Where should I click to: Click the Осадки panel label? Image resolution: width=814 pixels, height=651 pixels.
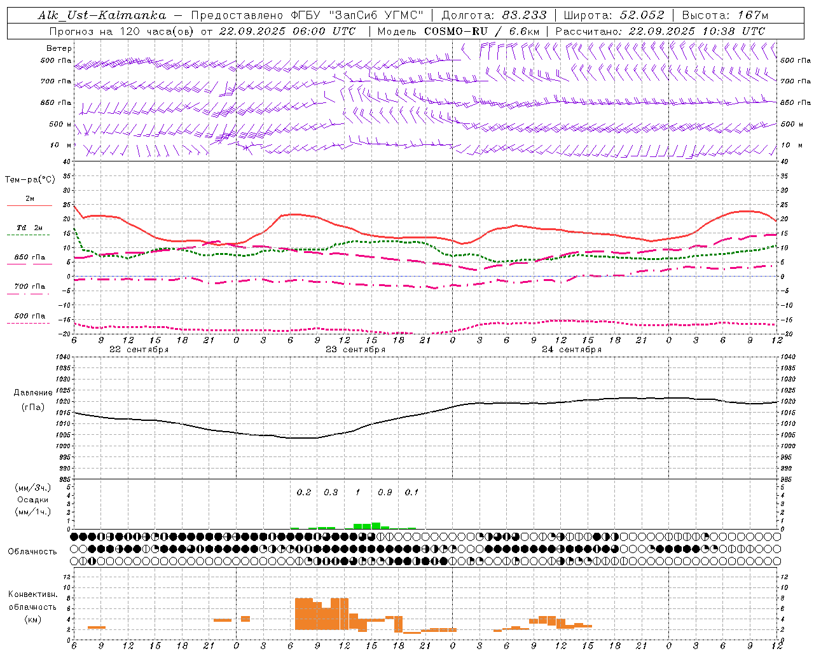[32, 500]
